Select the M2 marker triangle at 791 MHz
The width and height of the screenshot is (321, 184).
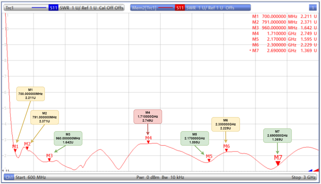coord(27,148)
